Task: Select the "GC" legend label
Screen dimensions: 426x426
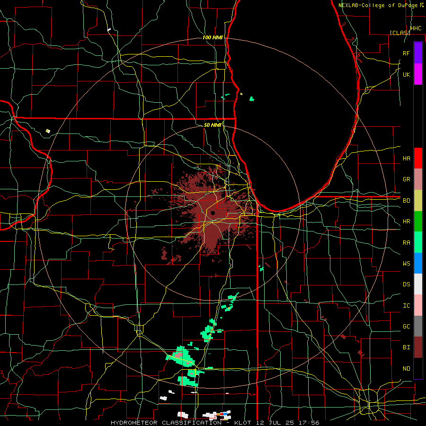Action: (407, 326)
